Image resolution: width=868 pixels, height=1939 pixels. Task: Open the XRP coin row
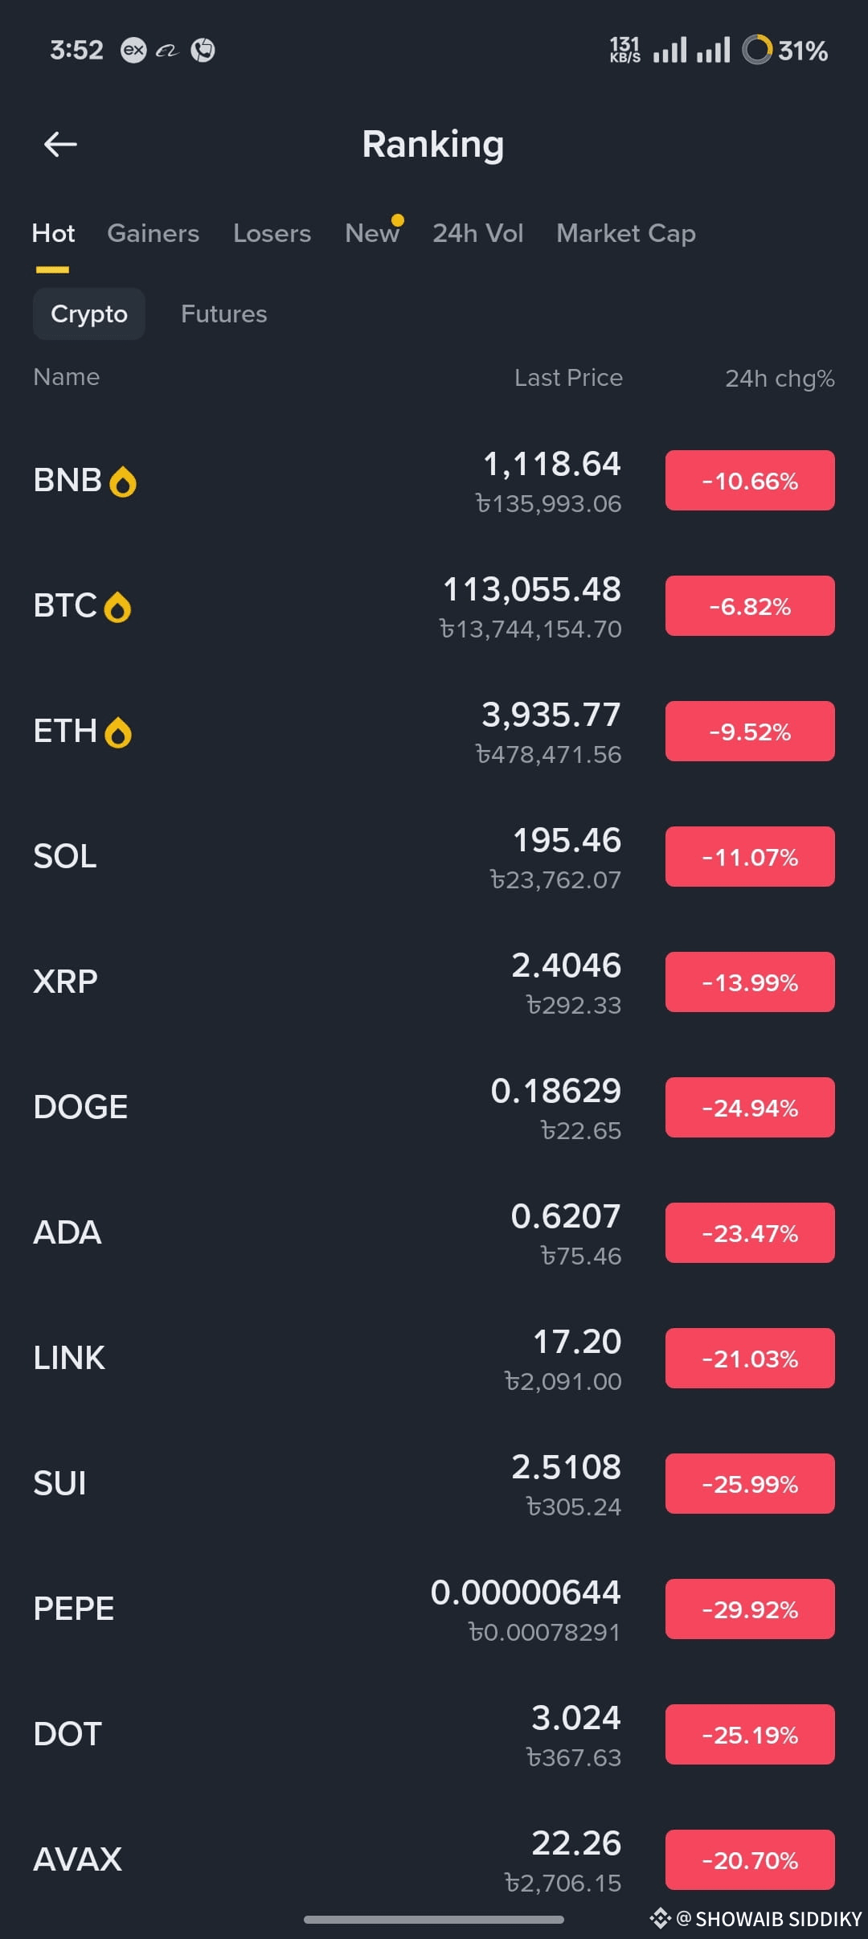[x=434, y=982]
